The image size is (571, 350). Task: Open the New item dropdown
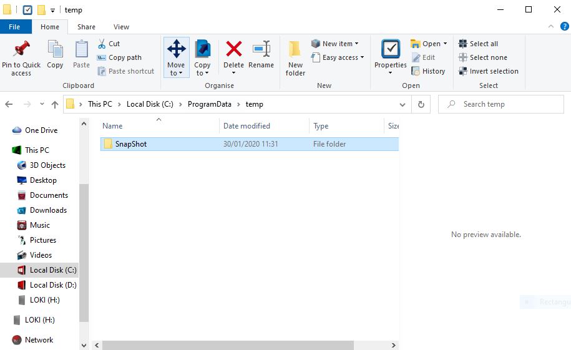(340, 44)
